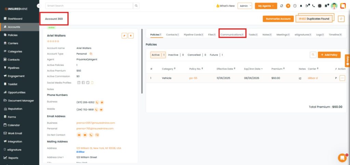350x165 pixels.
Task: Open the Admin role dropdown
Action: (x=245, y=6)
